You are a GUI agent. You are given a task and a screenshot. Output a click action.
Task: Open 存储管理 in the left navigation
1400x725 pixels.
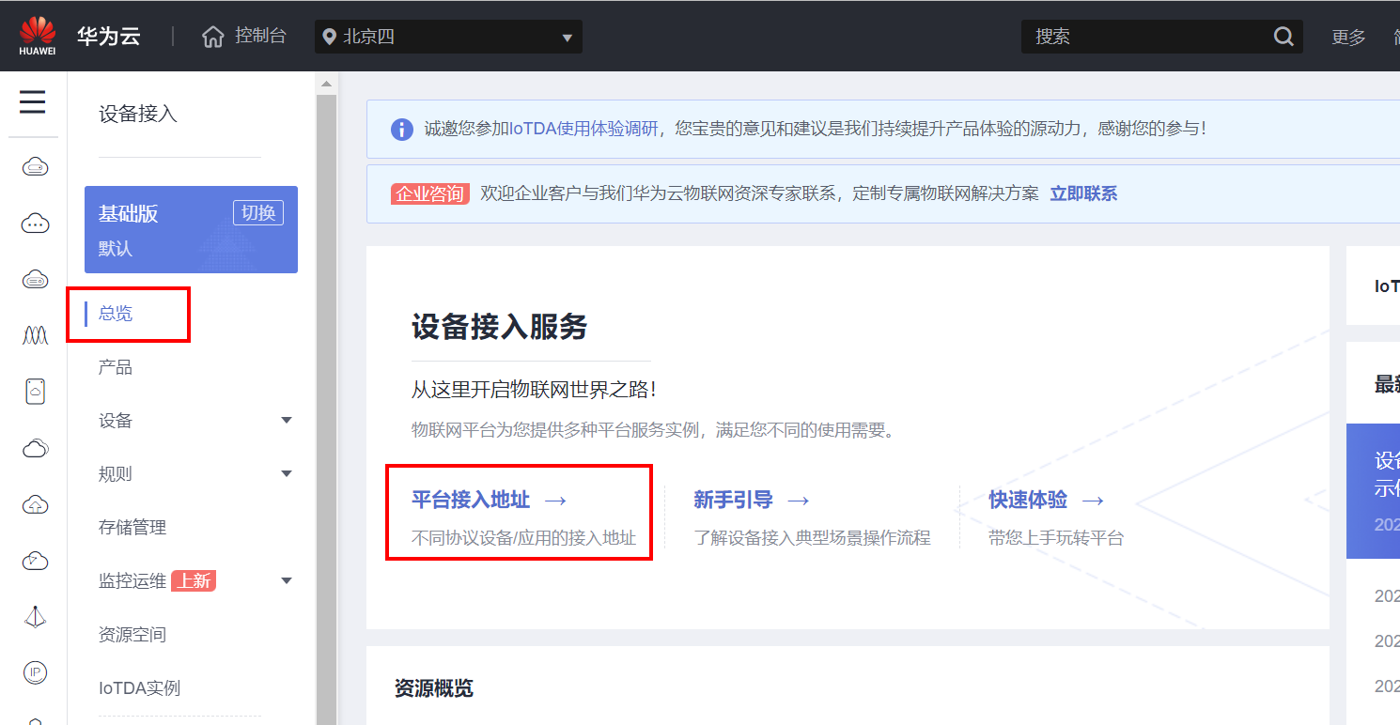[x=132, y=528]
